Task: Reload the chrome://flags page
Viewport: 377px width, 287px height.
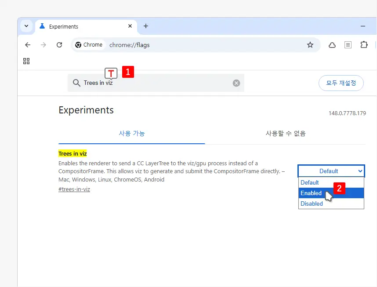Action: coord(59,45)
